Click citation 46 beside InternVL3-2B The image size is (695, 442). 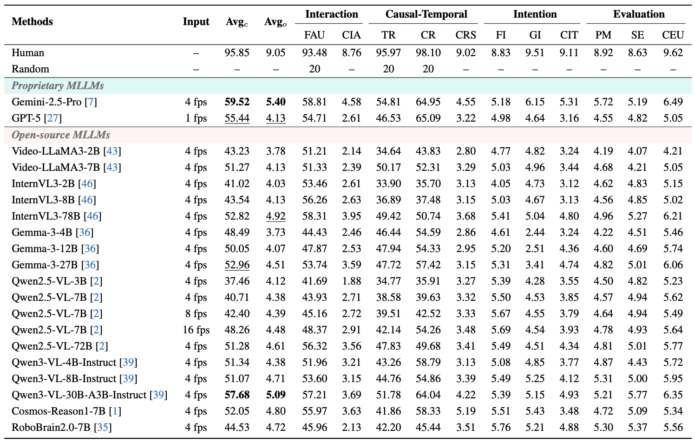[x=87, y=184]
